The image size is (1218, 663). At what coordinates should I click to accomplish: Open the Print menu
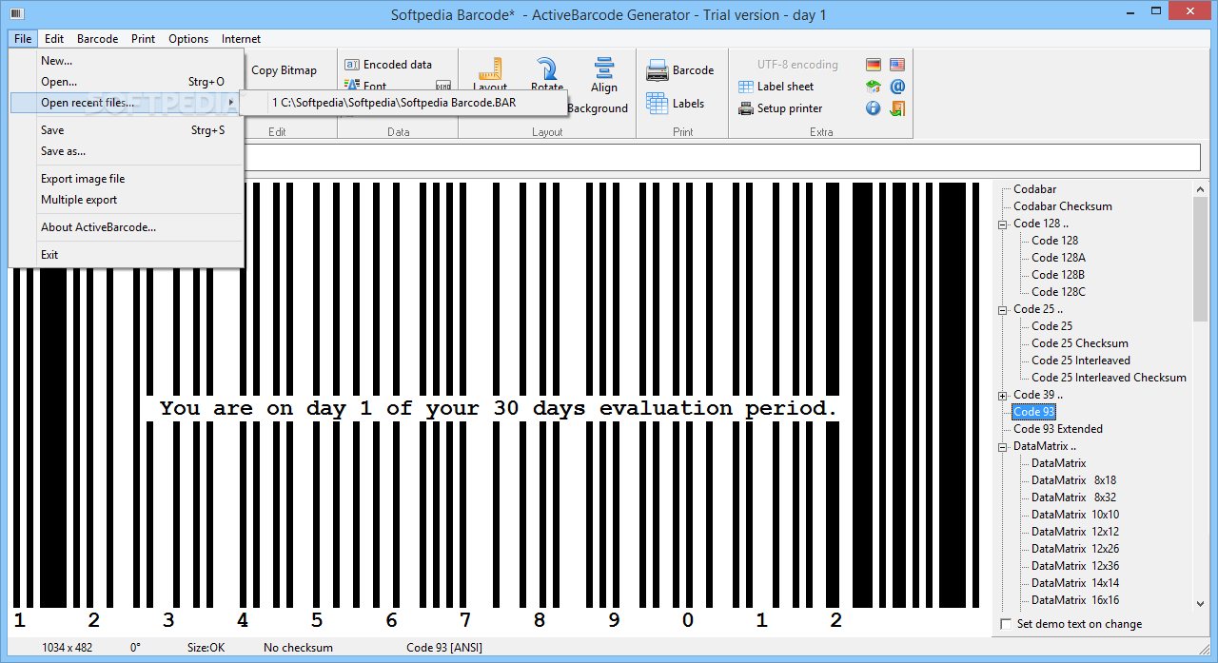click(143, 39)
